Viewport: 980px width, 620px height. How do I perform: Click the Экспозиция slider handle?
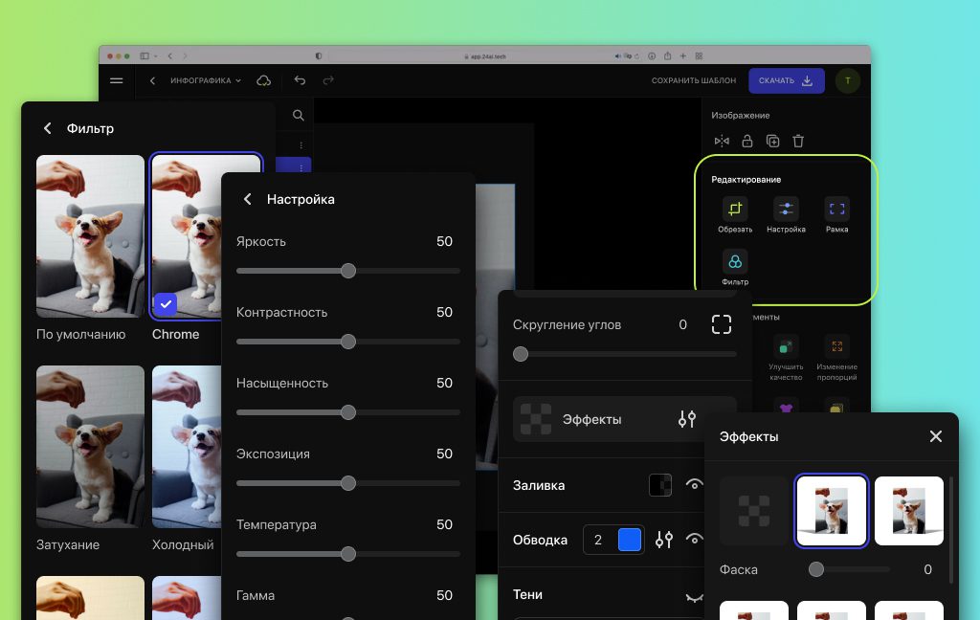(348, 483)
